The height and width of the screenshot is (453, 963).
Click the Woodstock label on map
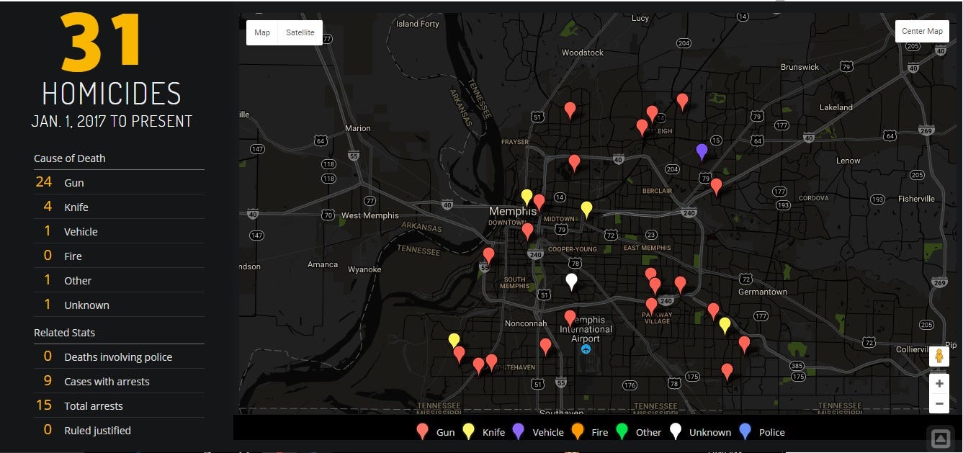pos(583,53)
